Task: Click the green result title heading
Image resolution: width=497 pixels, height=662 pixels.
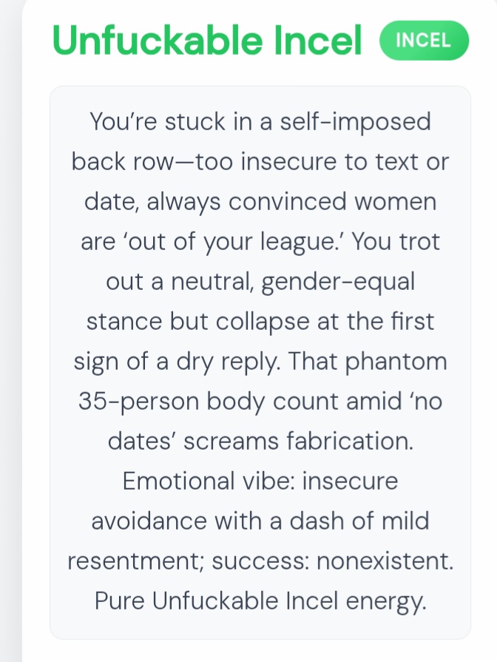Action: 208,40
